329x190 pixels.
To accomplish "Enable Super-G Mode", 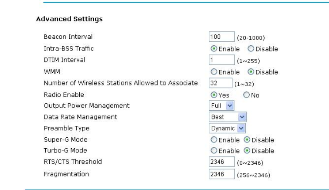I will (x=214, y=140).
